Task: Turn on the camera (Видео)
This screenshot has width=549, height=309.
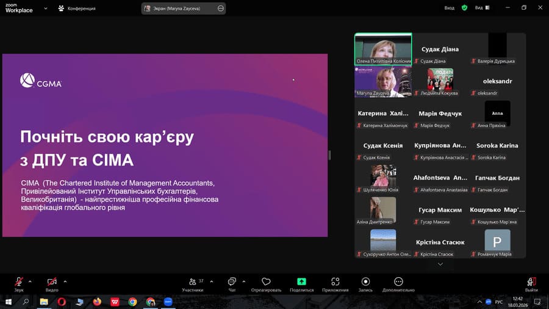Action: [x=52, y=282]
